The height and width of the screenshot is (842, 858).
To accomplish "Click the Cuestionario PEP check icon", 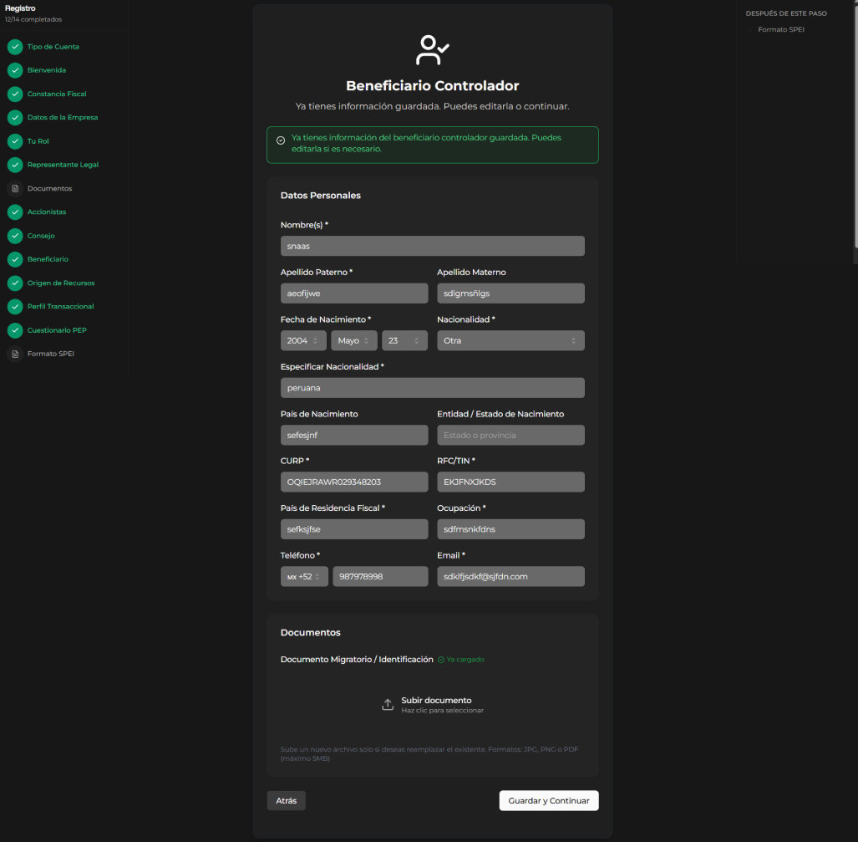I will tap(15, 329).
